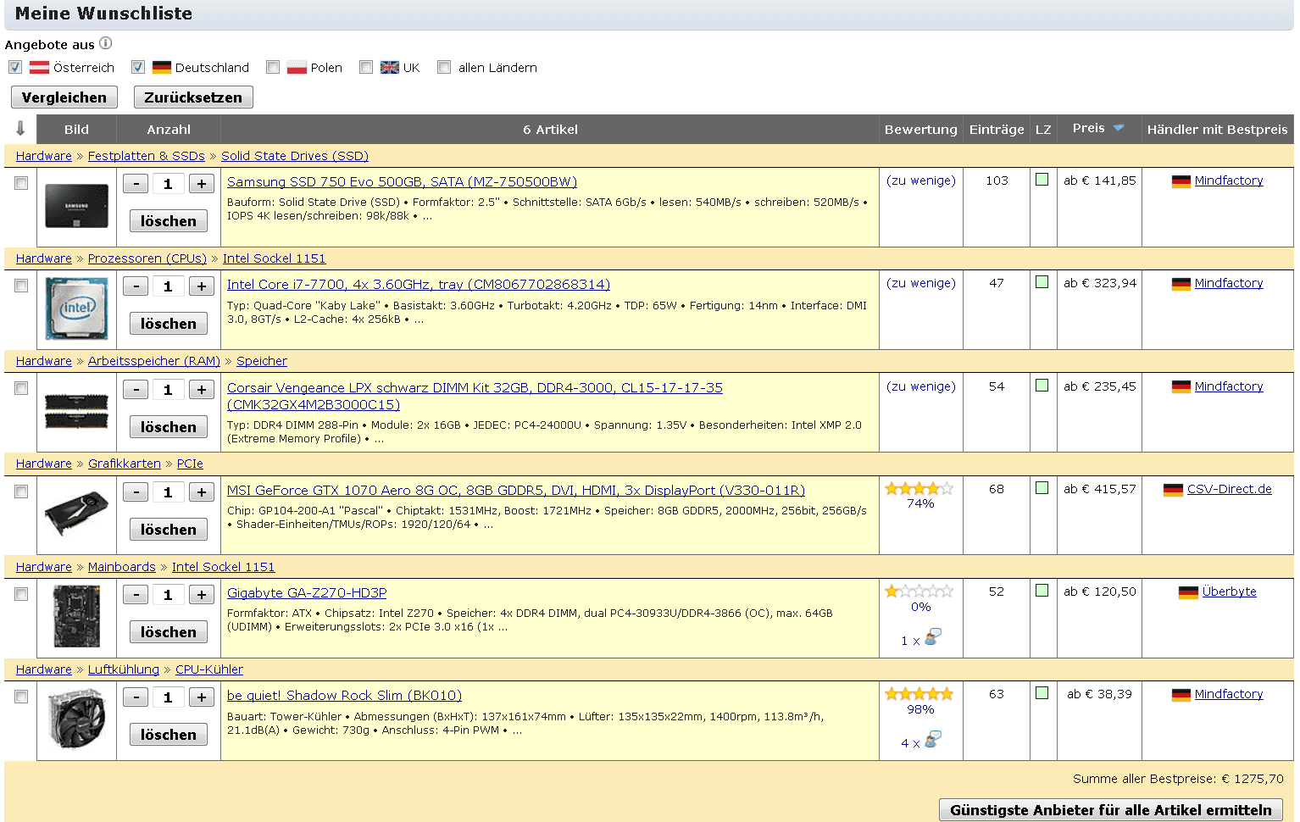Click be quiet! cooler thumbnail
1300x822 pixels.
tap(76, 719)
